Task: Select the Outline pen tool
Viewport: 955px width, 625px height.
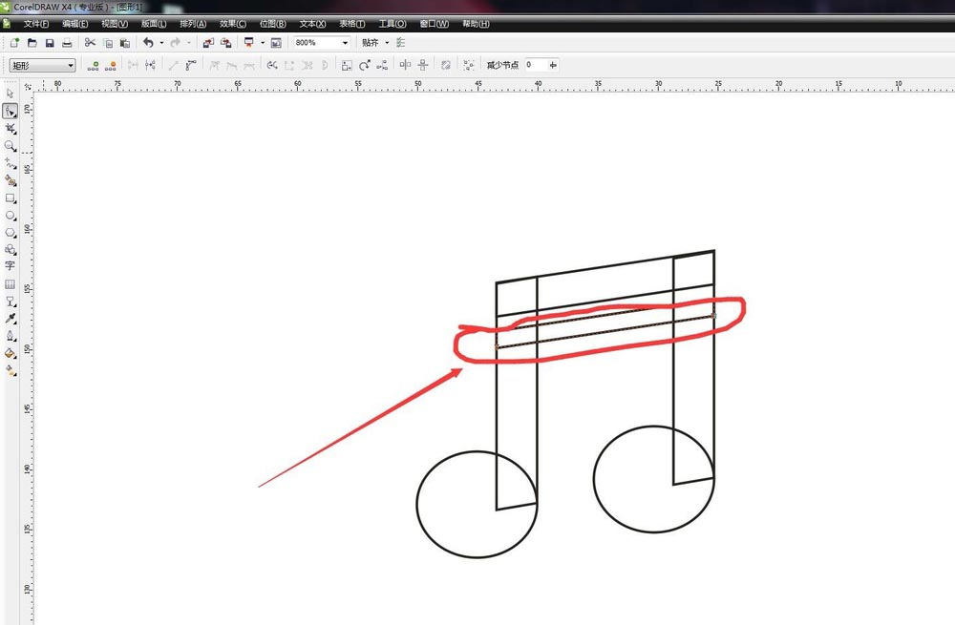Action: point(10,336)
